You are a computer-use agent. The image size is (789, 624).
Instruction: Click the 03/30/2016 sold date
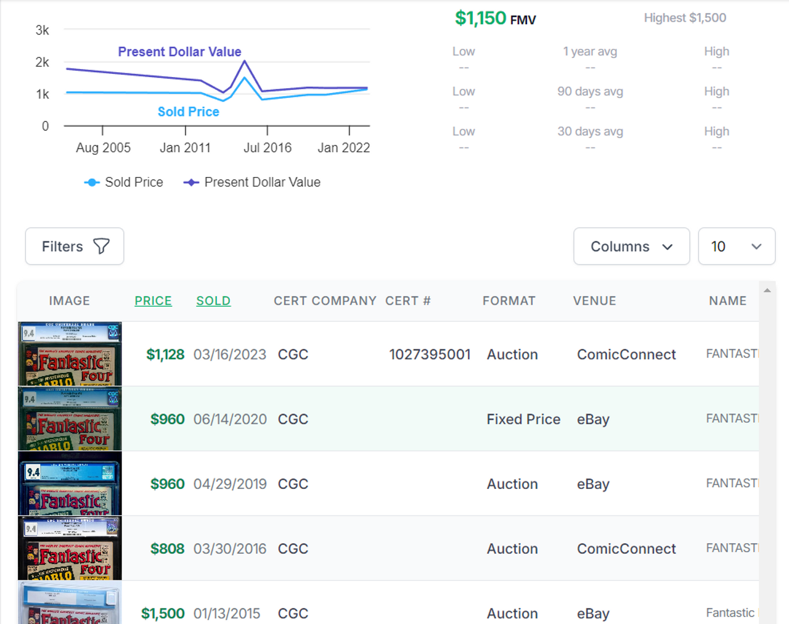tap(230, 549)
